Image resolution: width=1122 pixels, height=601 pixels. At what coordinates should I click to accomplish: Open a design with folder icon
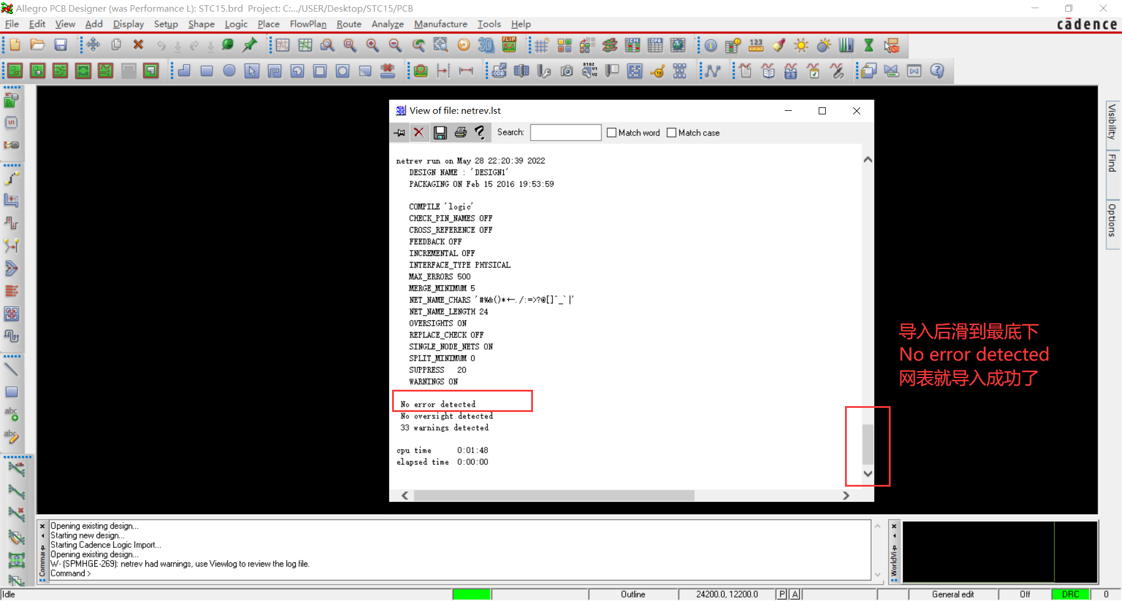tap(37, 46)
